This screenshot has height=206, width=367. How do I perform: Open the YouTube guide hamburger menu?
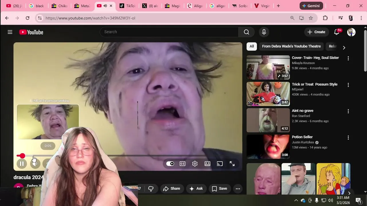tap(10, 32)
